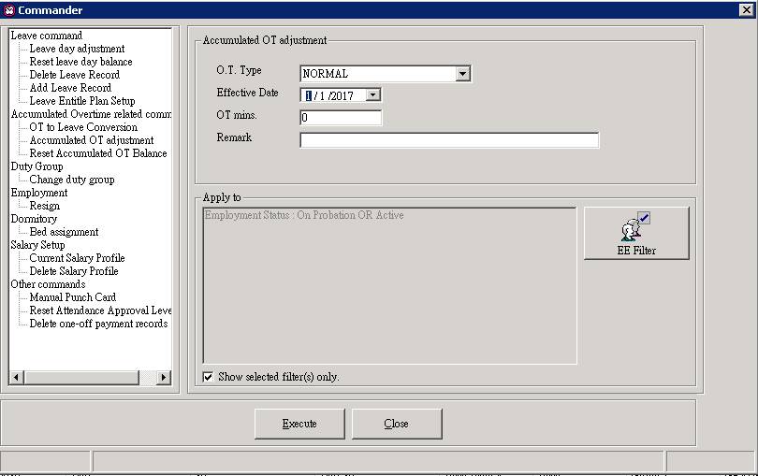Screen dimensions: 758x476
Task: Click the tree's right scroll arrow
Action: click(x=164, y=377)
